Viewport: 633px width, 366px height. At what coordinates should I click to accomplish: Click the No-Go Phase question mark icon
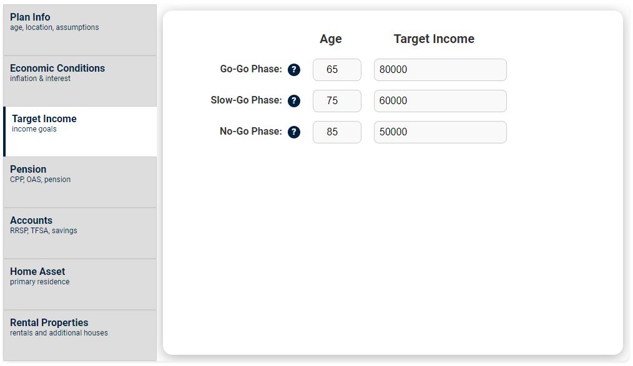pos(294,132)
